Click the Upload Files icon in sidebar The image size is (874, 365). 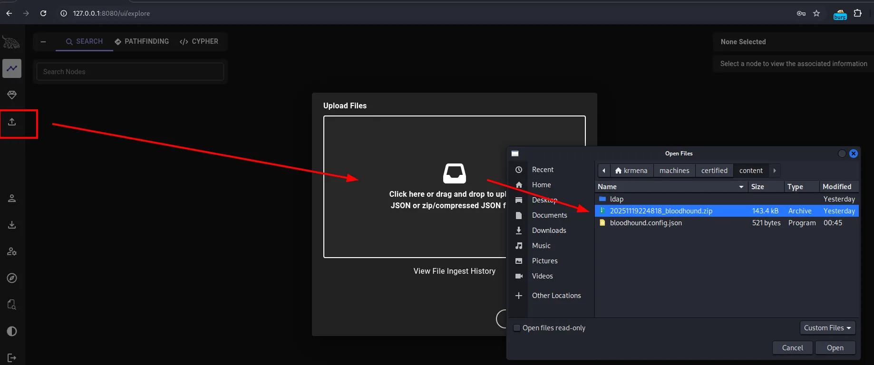pos(12,122)
